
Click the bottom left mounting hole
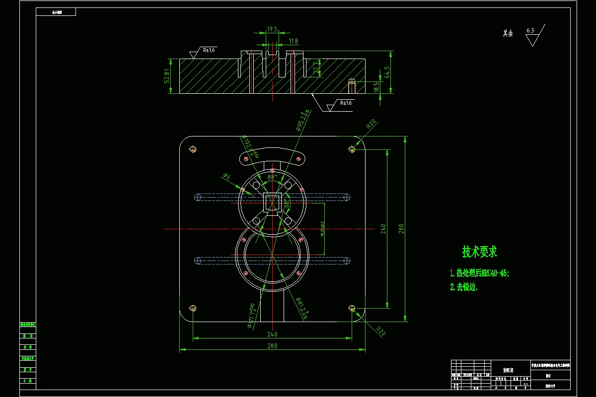pos(193,308)
